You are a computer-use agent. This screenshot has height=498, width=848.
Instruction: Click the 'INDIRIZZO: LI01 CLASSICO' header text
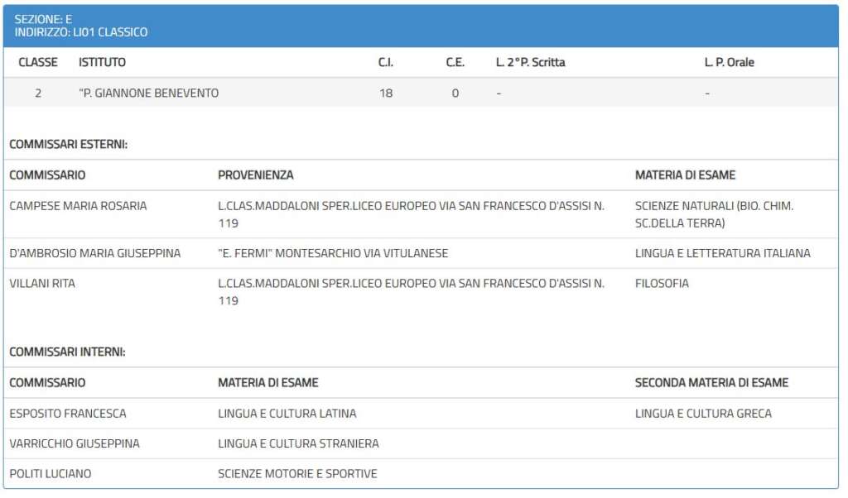pyautogui.click(x=81, y=32)
